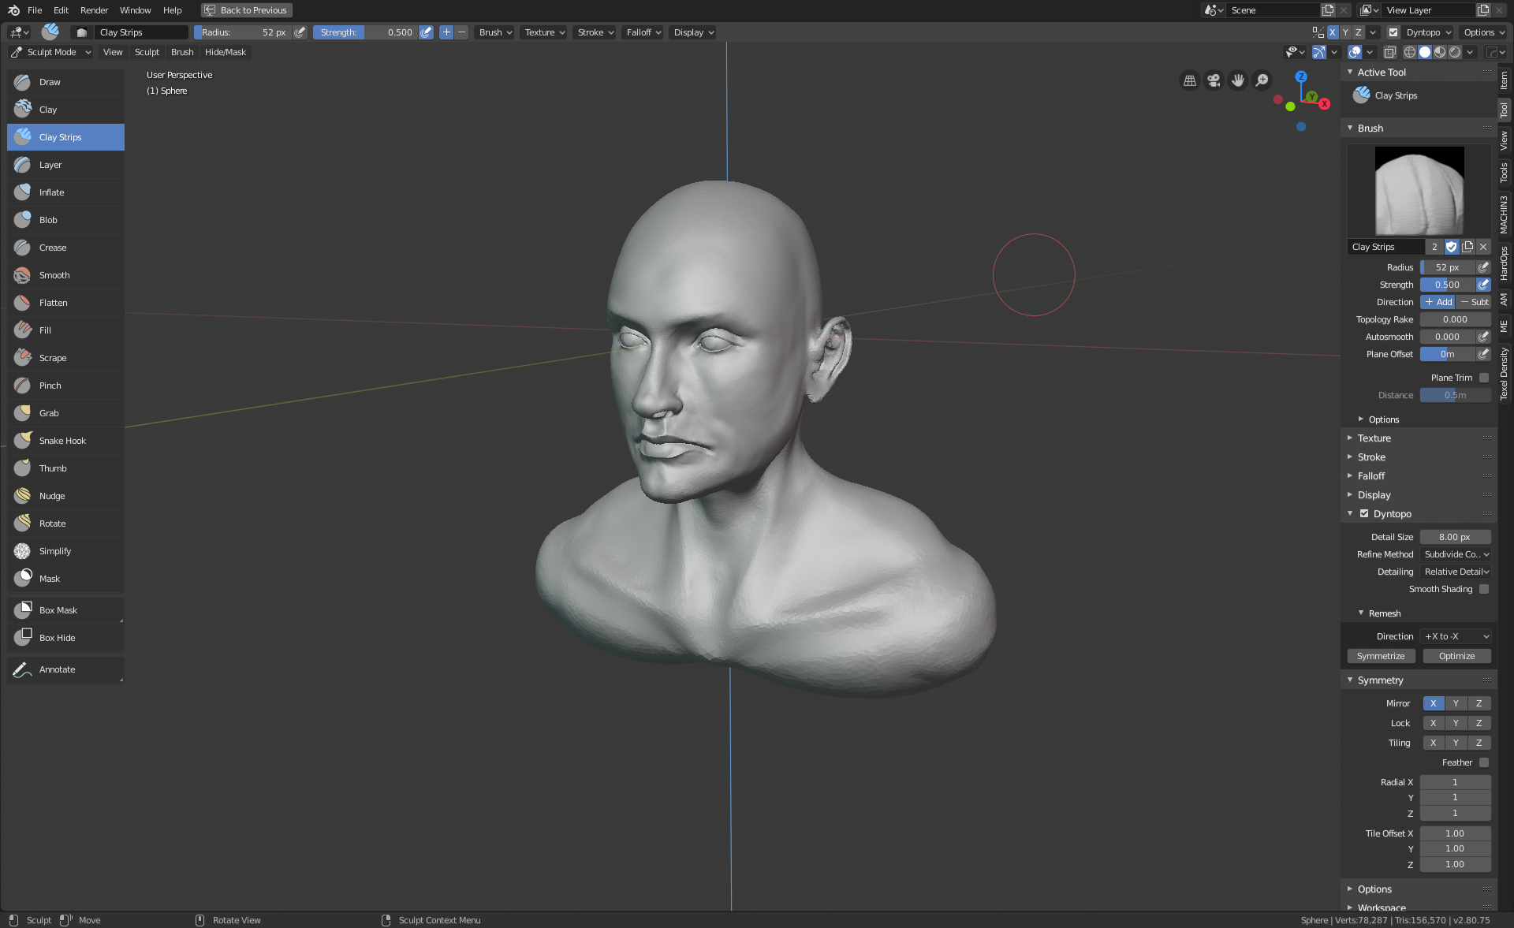The width and height of the screenshot is (1514, 928).
Task: Select the Inflate brush tool
Action: click(52, 192)
